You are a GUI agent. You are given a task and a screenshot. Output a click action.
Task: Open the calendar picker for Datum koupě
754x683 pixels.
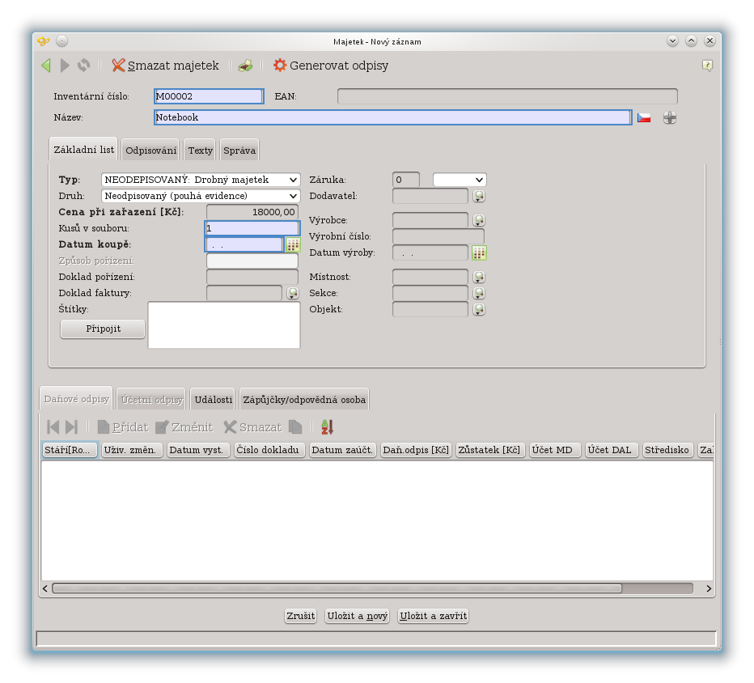292,244
